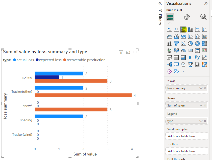Select the R script visual icon
Viewport: 212px width, 160px height.
coord(190,57)
